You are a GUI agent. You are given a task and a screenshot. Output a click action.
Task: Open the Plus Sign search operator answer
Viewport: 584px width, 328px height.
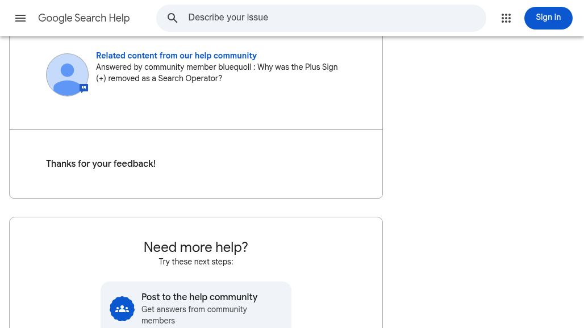297,67
